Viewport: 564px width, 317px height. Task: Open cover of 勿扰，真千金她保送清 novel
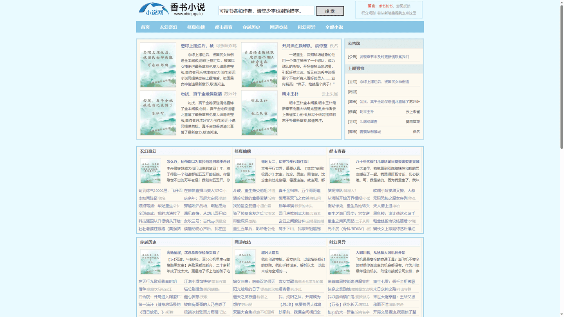pos(158,113)
